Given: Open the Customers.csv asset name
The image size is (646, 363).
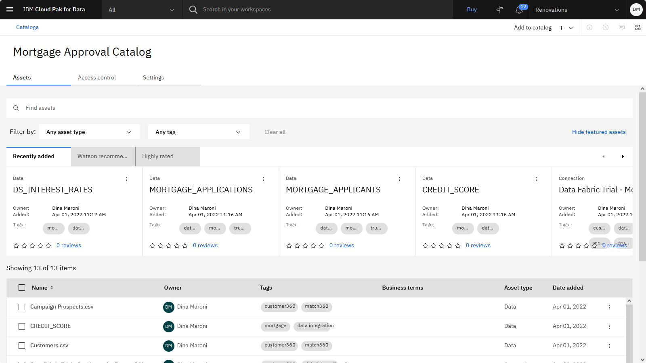Looking at the screenshot, I should point(49,345).
